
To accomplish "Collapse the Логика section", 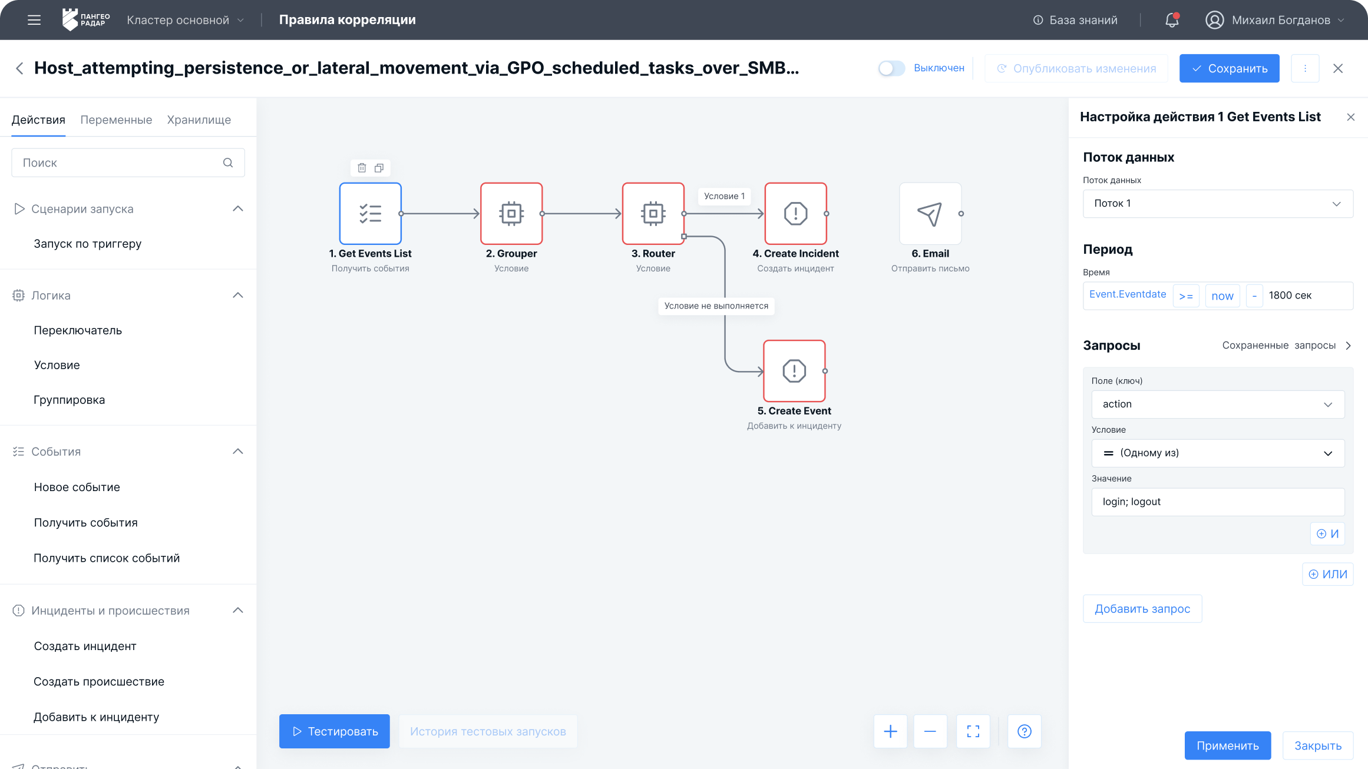I will (238, 295).
